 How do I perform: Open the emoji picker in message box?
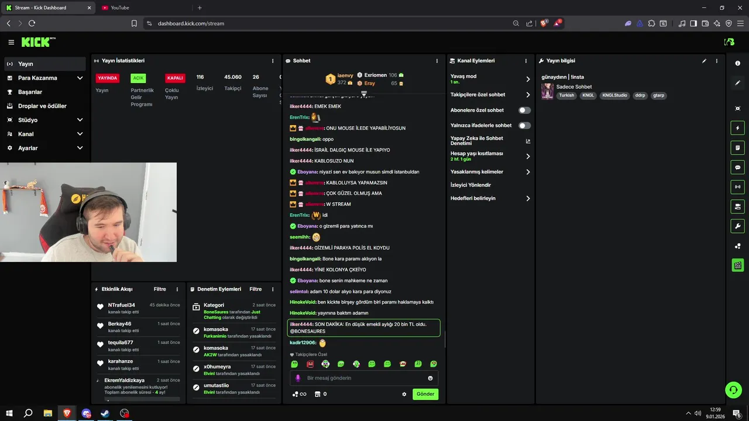tap(430, 378)
